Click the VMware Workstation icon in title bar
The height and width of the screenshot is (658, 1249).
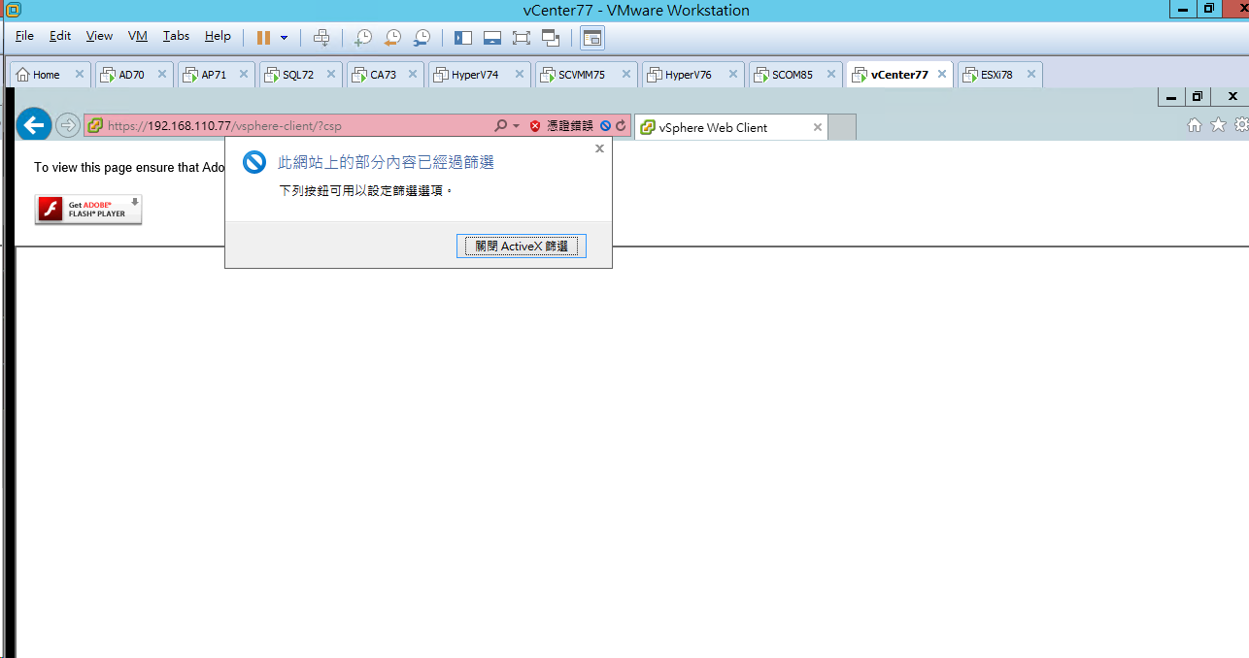14,10
